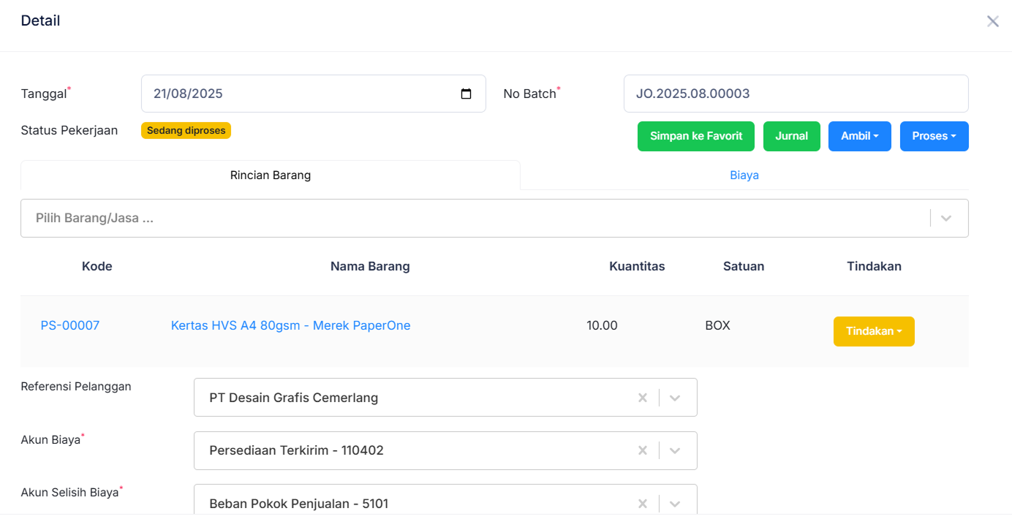Screen dimensions: 1012x519
Task: Clear the Akun Biaya selection
Action: click(643, 450)
